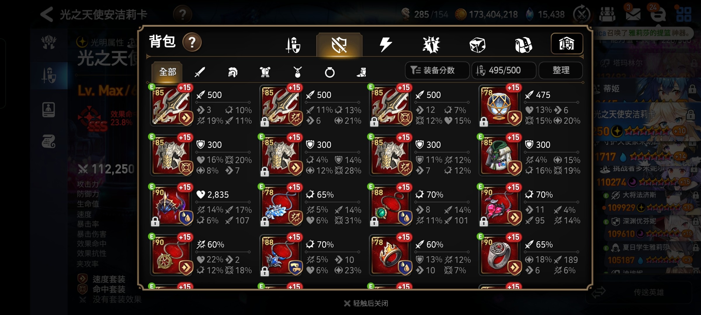Filter gear by boots icon
This screenshot has width=701, height=315.
[x=362, y=72]
